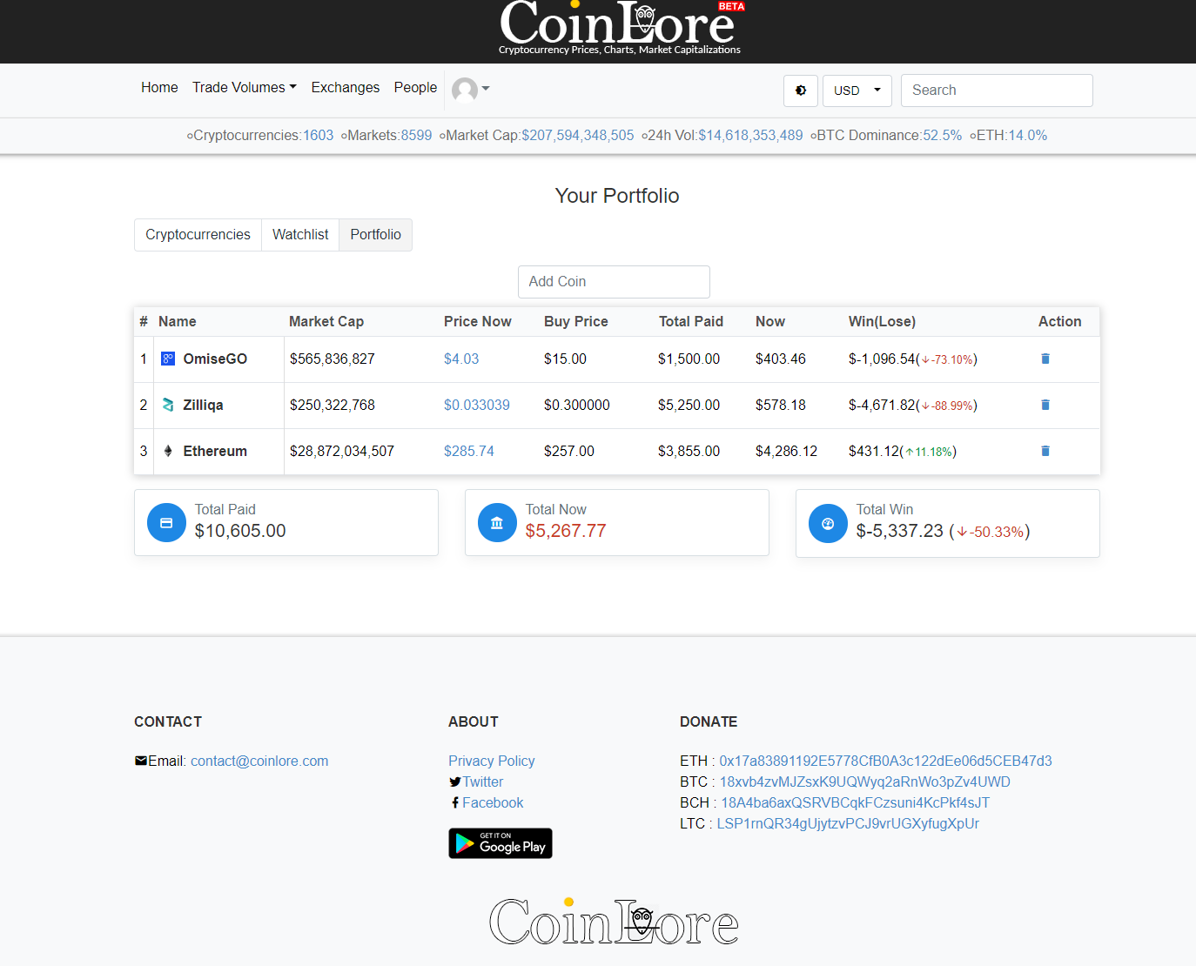1196x966 pixels.
Task: Open the user avatar menu
Action: (x=471, y=89)
